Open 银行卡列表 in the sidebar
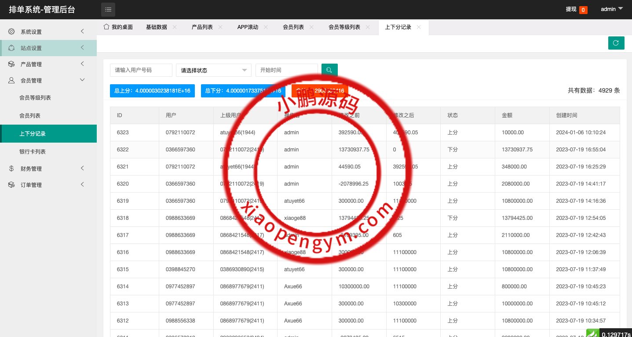The width and height of the screenshot is (632, 337). pyautogui.click(x=33, y=151)
